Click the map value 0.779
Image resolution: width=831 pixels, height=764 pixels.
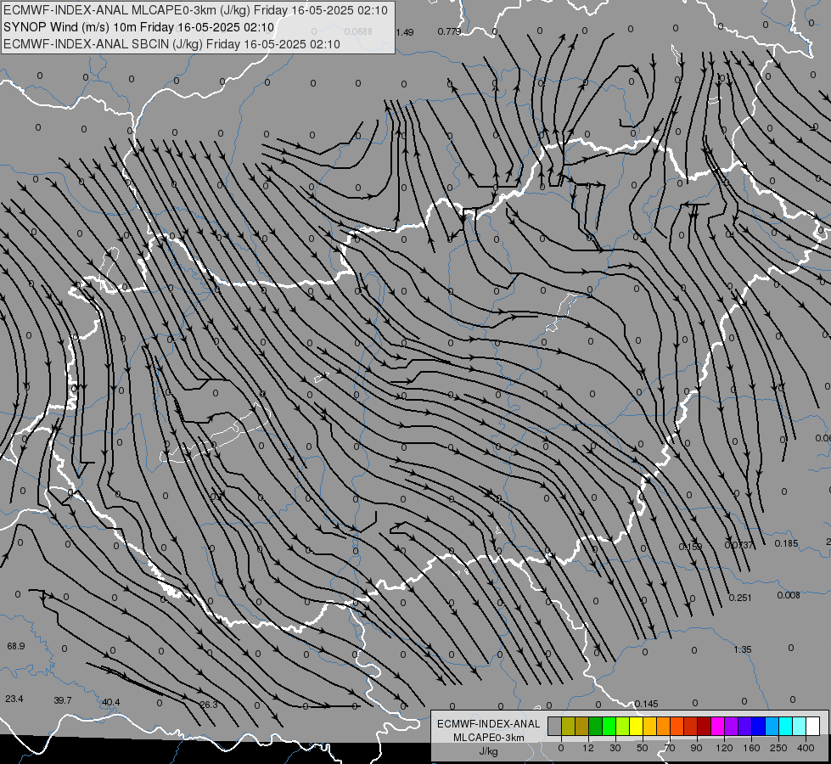449,31
